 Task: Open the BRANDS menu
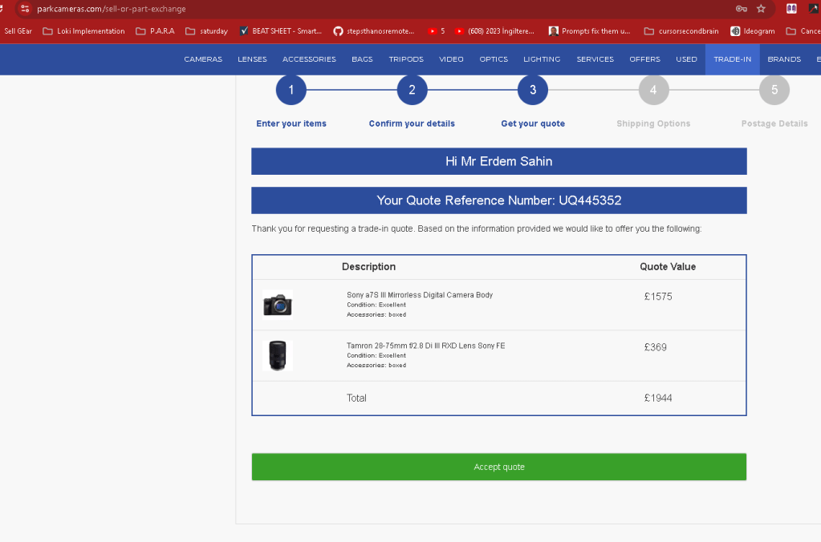pyautogui.click(x=784, y=59)
